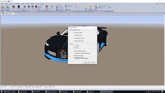Click the Lighting EV value field
Image resolution: width=165 pixels, height=93 pixels.
point(42,87)
